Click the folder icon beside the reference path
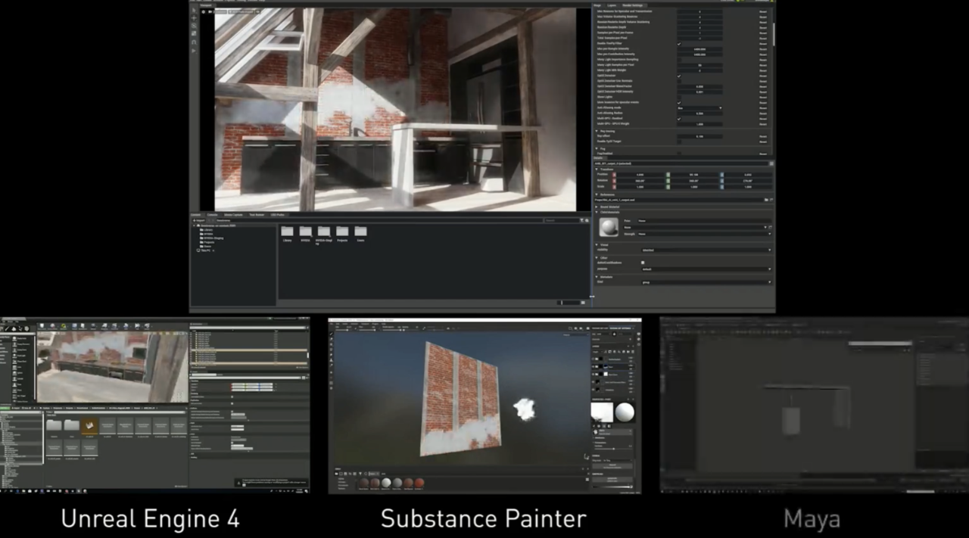 click(x=766, y=200)
